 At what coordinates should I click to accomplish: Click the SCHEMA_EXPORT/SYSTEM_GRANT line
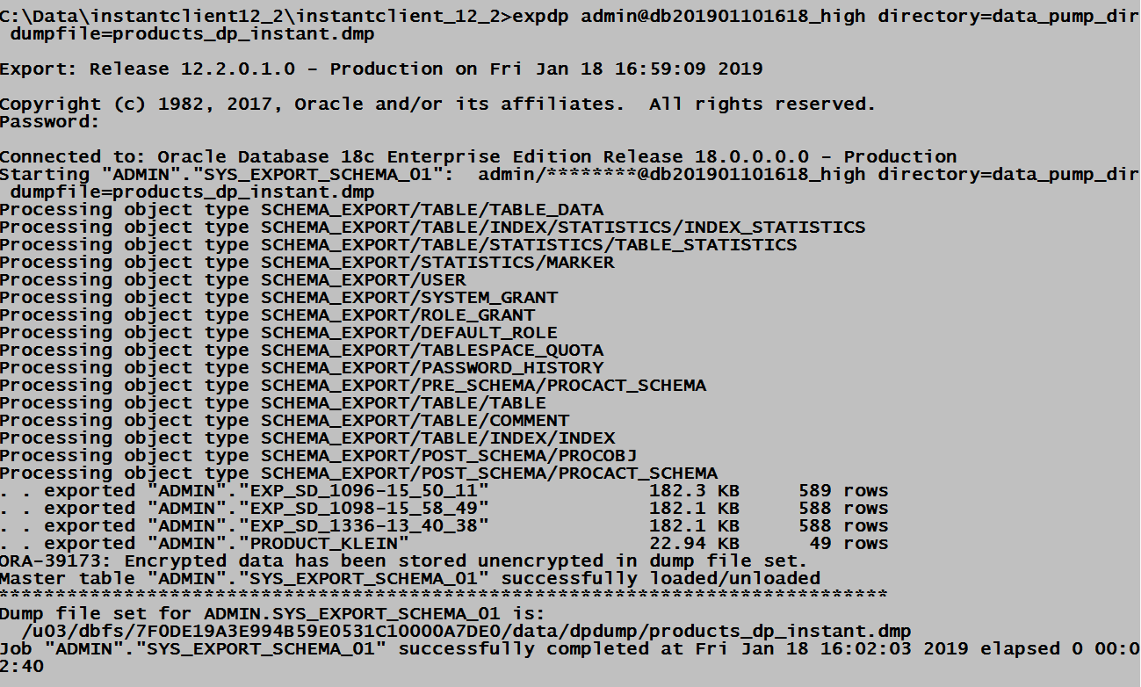pyautogui.click(x=278, y=298)
